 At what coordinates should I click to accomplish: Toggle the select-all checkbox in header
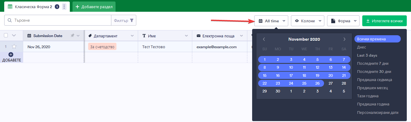click(x=6, y=36)
